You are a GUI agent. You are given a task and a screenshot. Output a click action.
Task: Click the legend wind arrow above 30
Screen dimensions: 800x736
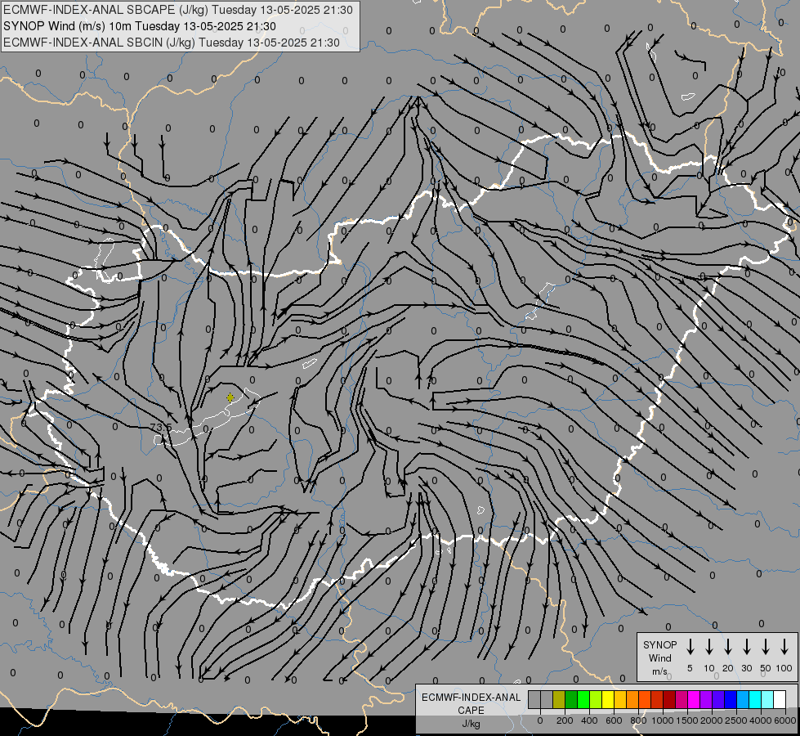click(746, 647)
